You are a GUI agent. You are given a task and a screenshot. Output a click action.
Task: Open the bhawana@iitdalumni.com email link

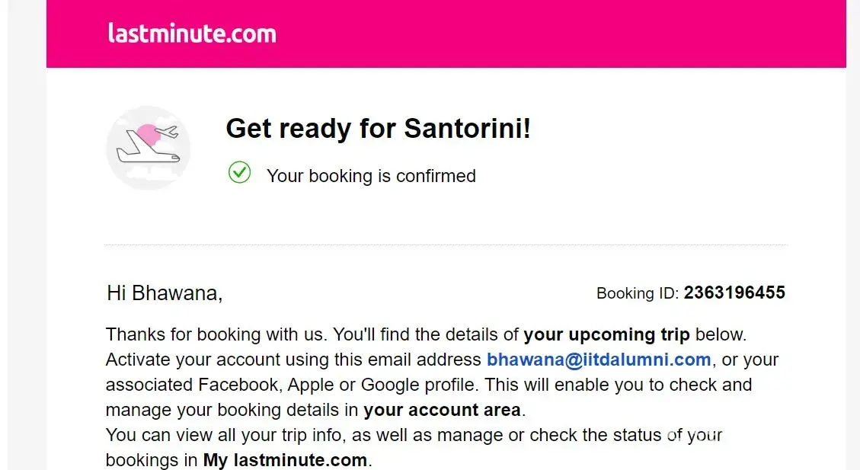tap(599, 360)
